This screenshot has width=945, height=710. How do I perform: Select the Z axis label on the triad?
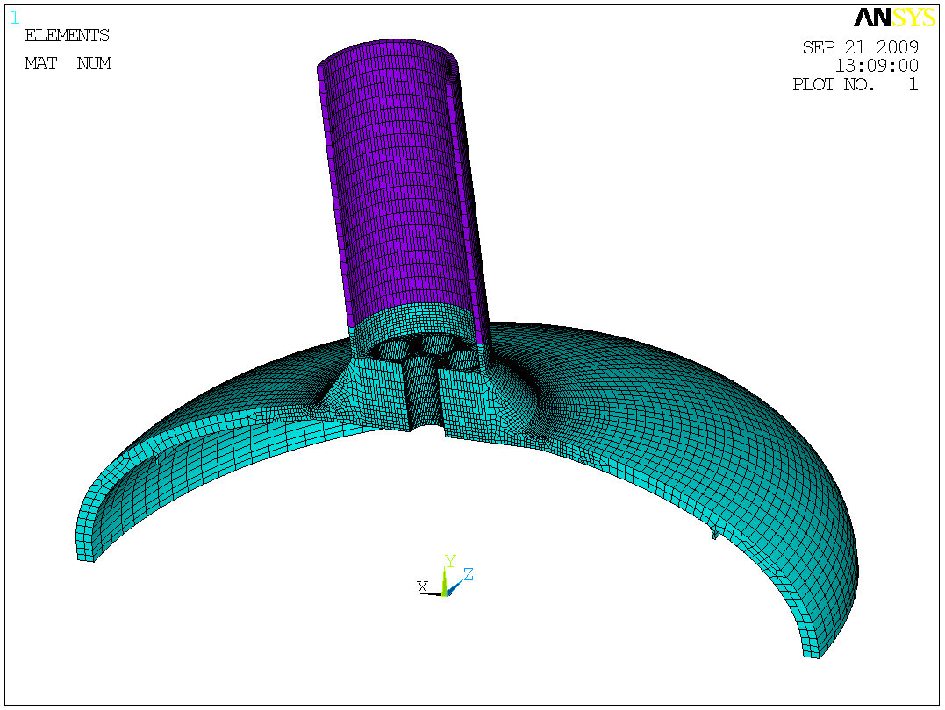click(x=469, y=574)
